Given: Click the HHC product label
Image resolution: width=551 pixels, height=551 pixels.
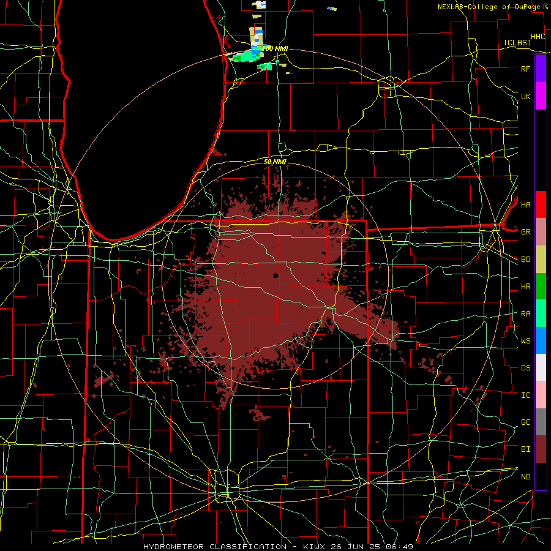Looking at the screenshot, I should point(538,37).
